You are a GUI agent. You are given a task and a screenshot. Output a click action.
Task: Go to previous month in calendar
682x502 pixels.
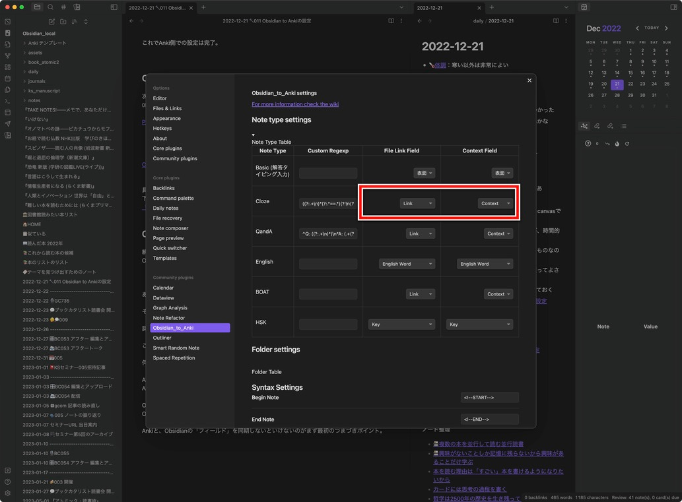[x=637, y=28]
